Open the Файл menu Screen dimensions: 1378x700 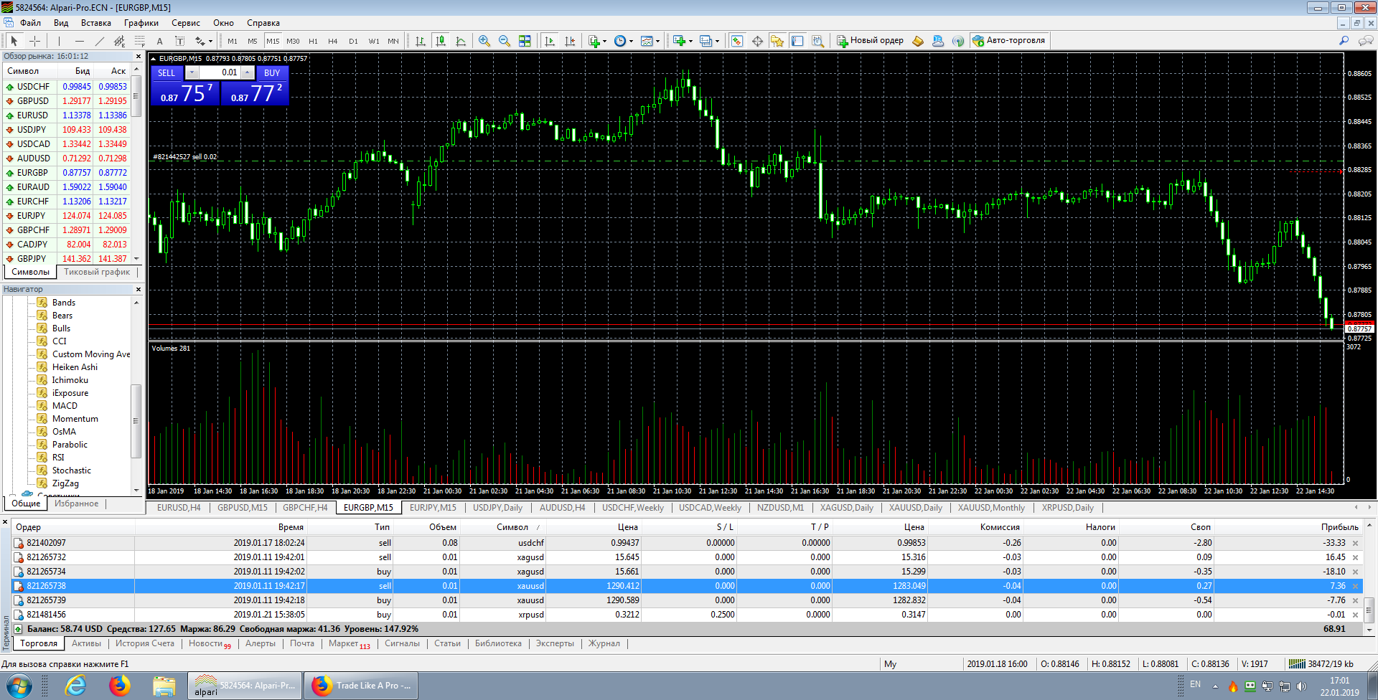pyautogui.click(x=30, y=23)
